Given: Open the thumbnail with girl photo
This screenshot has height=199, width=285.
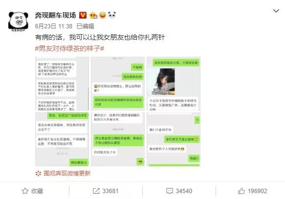Looking at the screenshot, I should (x=174, y=84).
